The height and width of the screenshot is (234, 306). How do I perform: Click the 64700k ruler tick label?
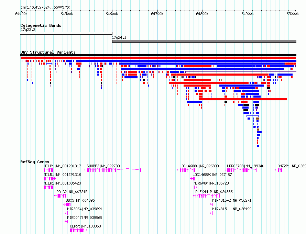tap(157, 14)
